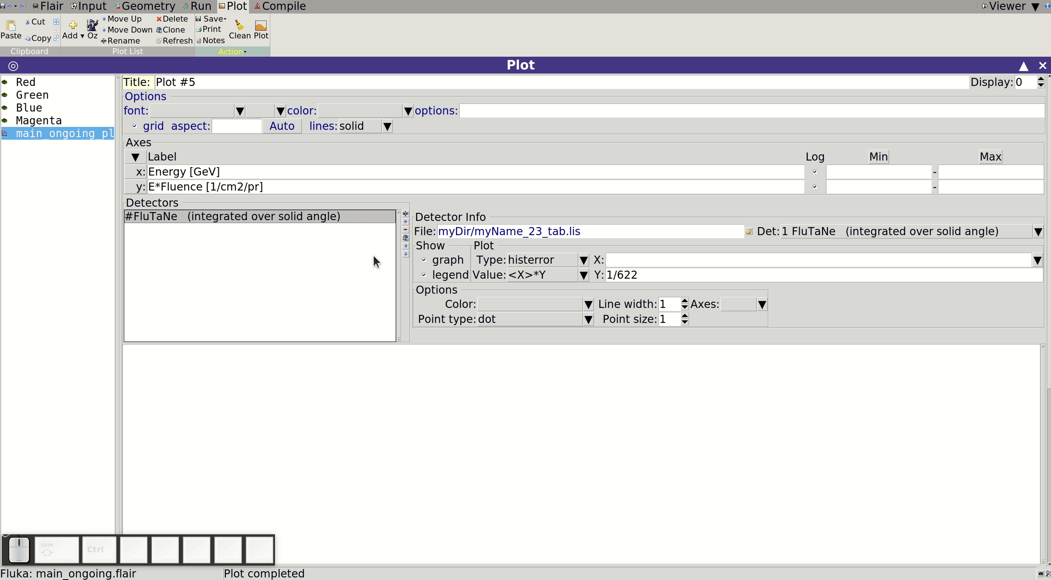Open plot Notes
The height and width of the screenshot is (580, 1051).
tap(211, 40)
